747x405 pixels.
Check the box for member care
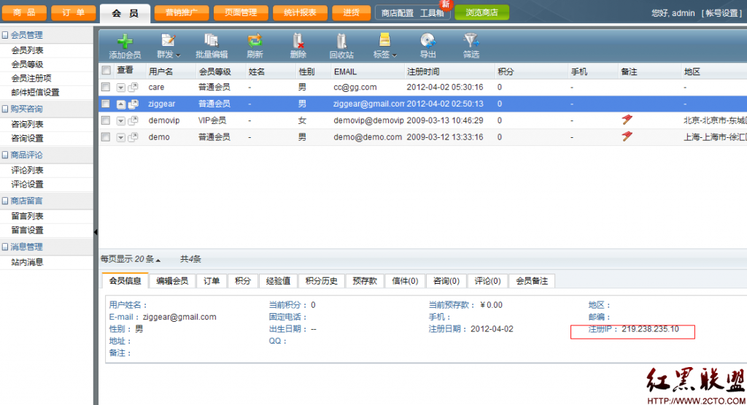click(x=106, y=87)
